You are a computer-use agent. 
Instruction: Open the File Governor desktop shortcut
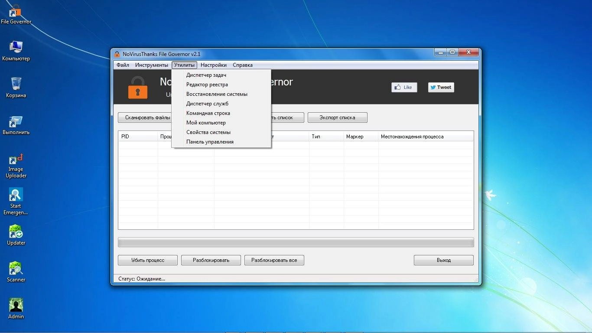click(16, 14)
